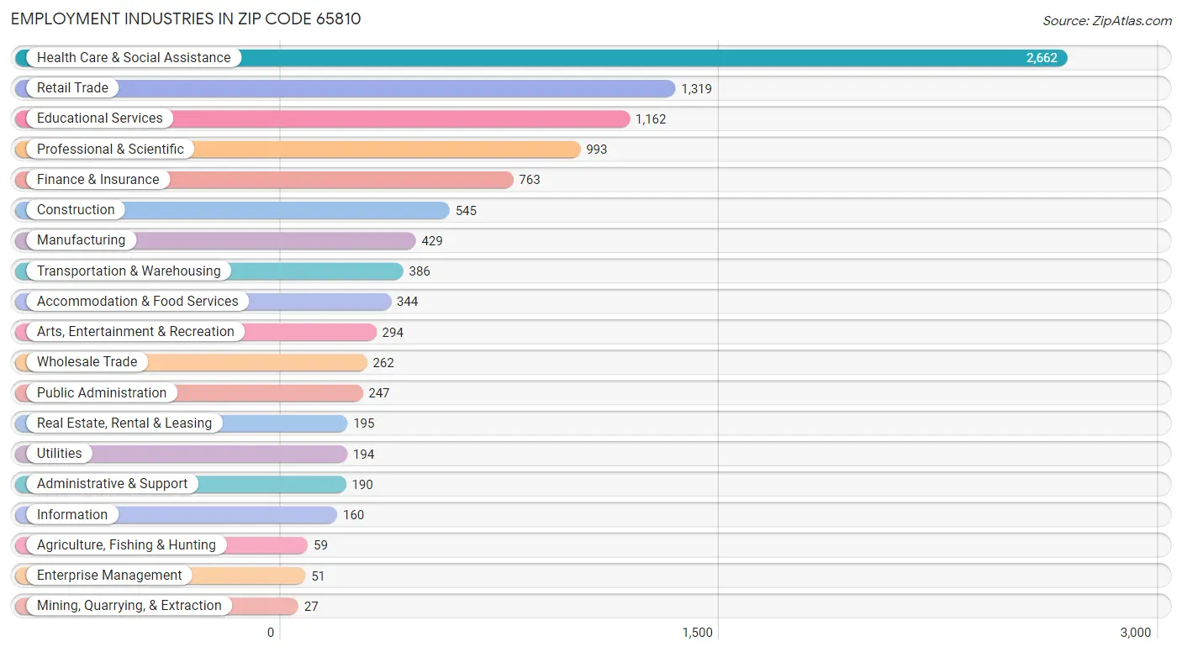This screenshot has width=1182, height=652.
Task: Select the 262 Wholesale Trade value
Action: (x=383, y=363)
